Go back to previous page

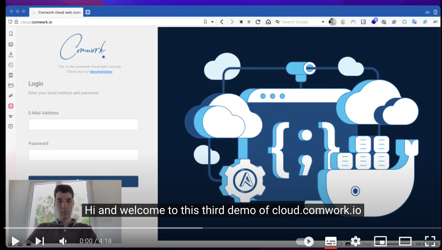(x=222, y=22)
